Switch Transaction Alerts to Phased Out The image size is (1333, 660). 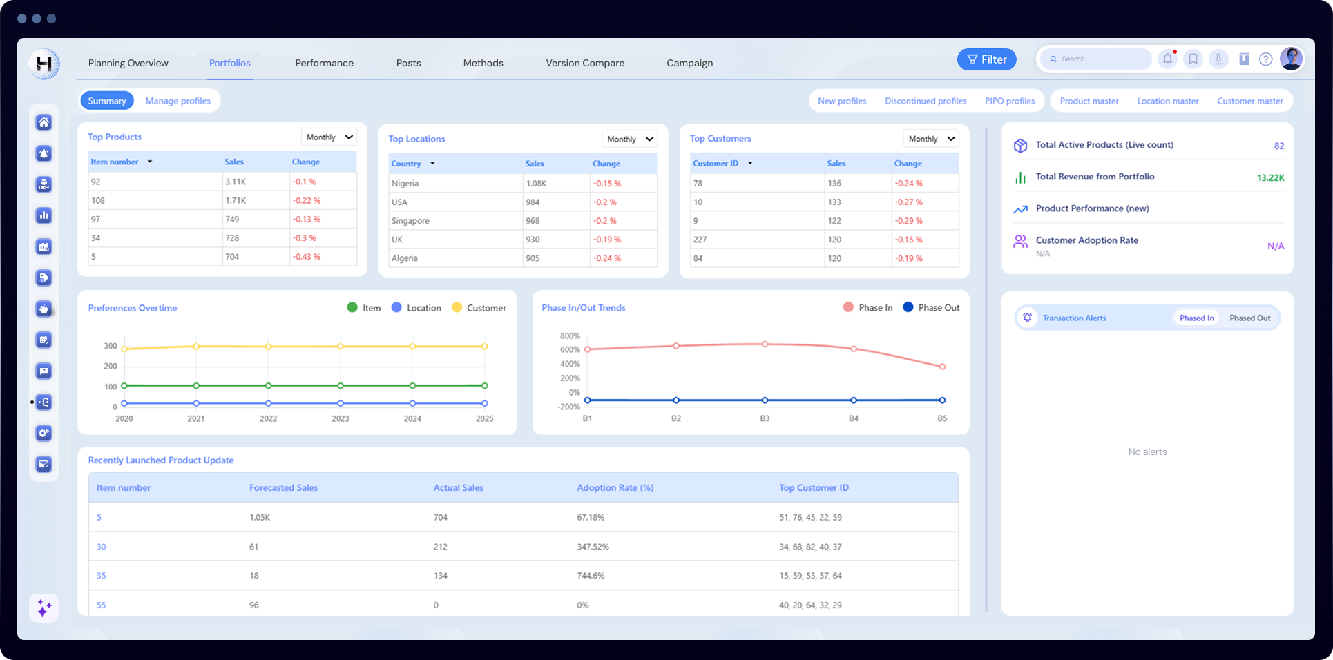click(x=1250, y=318)
